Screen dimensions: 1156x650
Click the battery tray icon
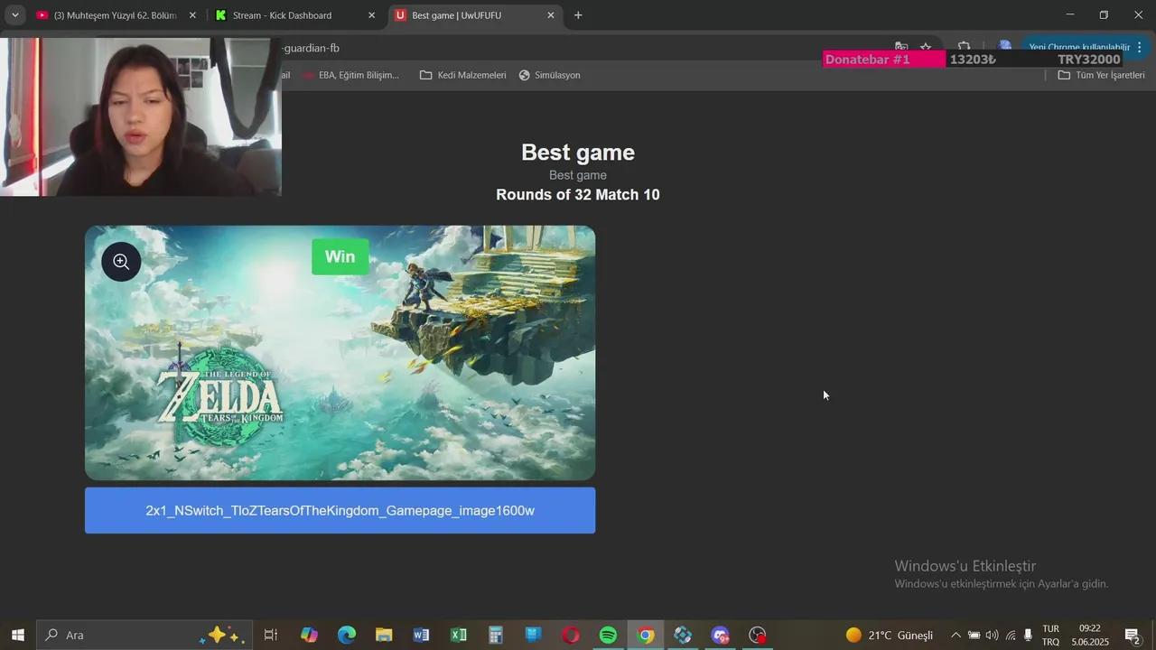[x=974, y=636]
